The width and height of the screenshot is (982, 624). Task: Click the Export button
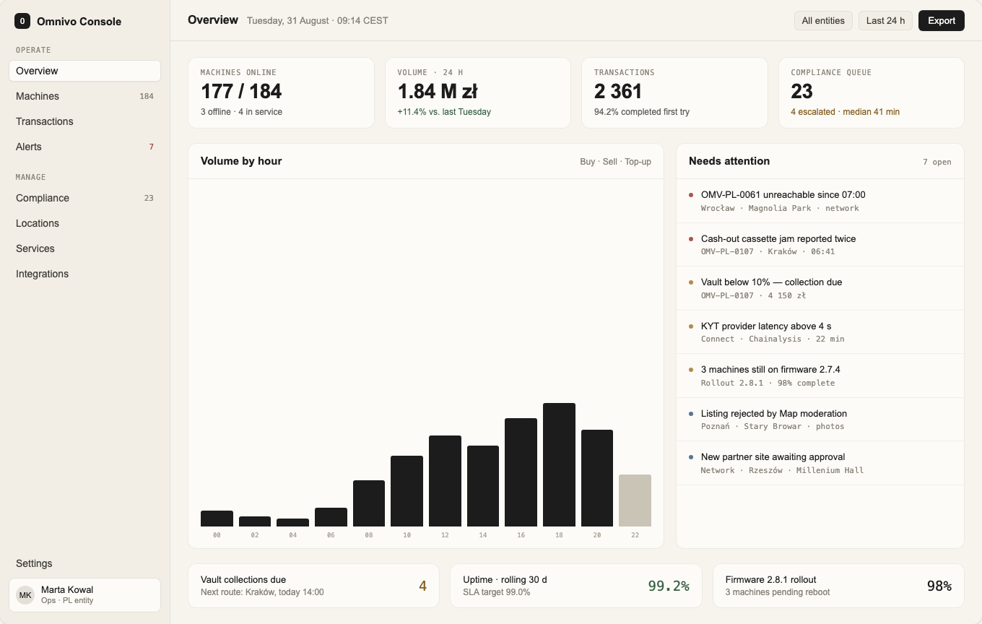tap(942, 20)
